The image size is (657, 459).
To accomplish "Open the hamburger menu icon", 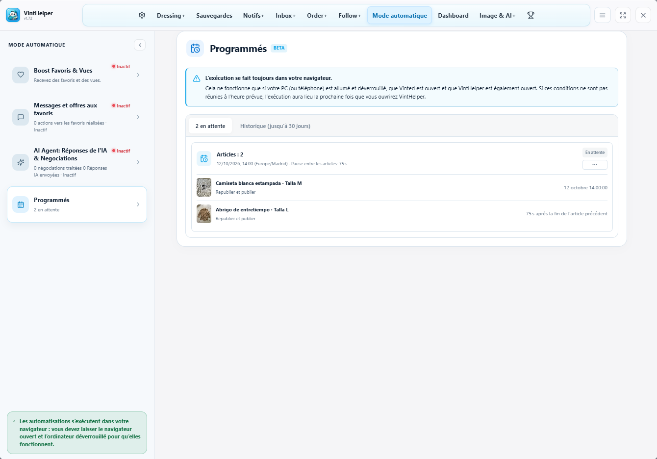I will click(x=602, y=15).
